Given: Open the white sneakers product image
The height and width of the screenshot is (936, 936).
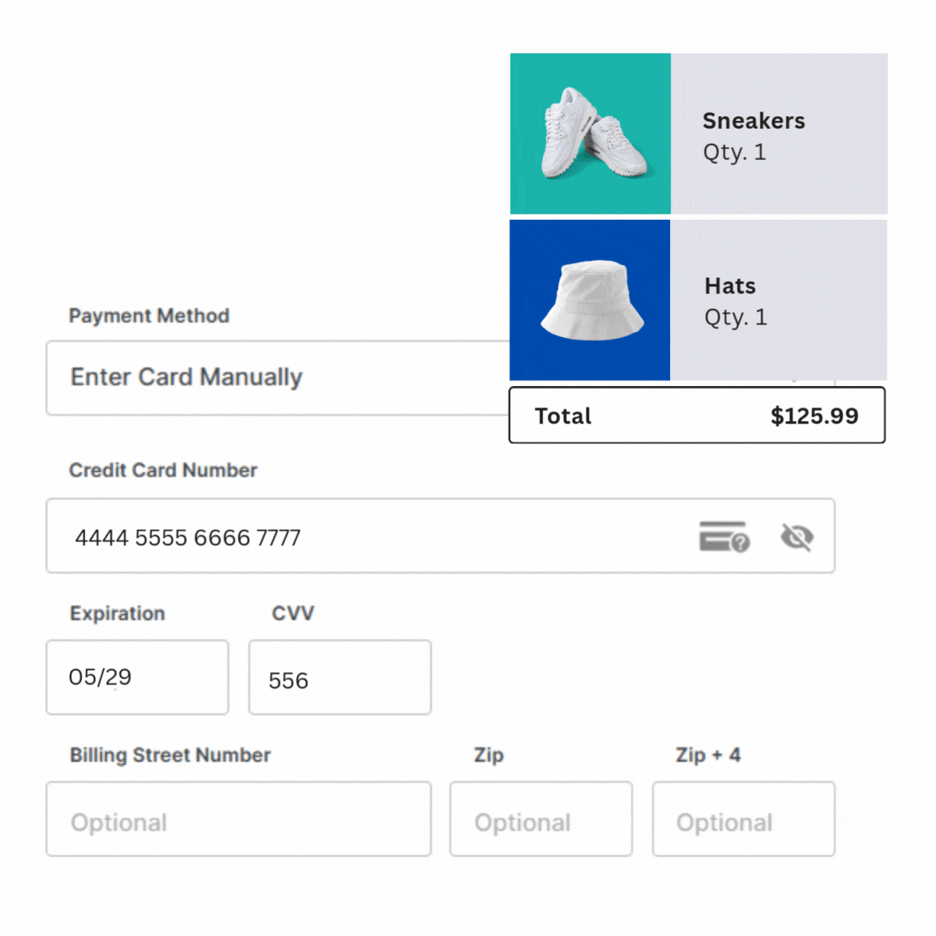Looking at the screenshot, I should pyautogui.click(x=590, y=133).
